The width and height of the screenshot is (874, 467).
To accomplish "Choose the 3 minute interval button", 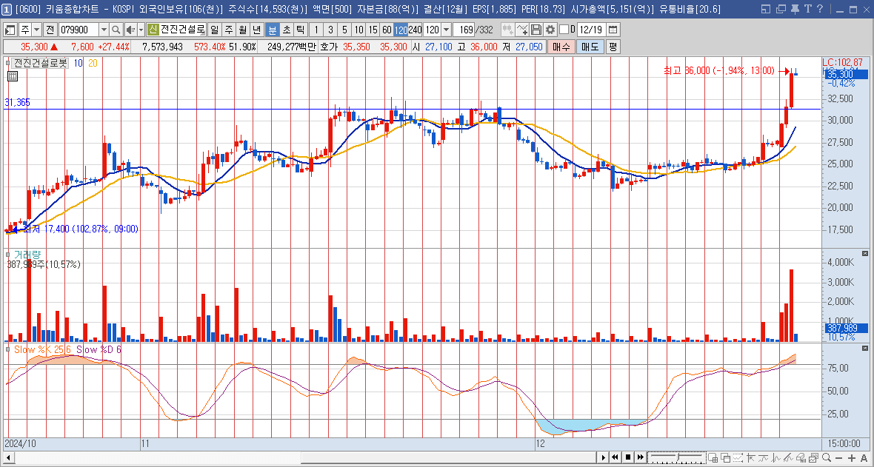I will (330, 30).
